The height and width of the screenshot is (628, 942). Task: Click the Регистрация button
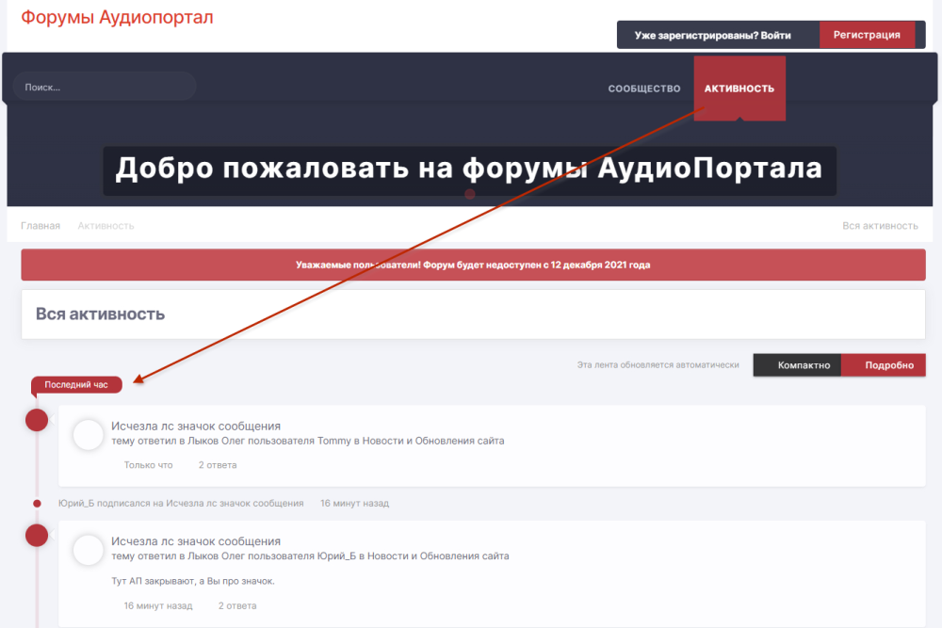867,35
